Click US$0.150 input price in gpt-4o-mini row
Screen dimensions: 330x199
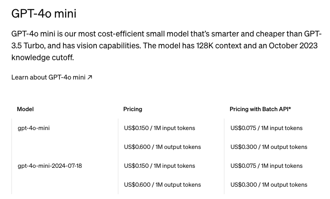coord(159,128)
